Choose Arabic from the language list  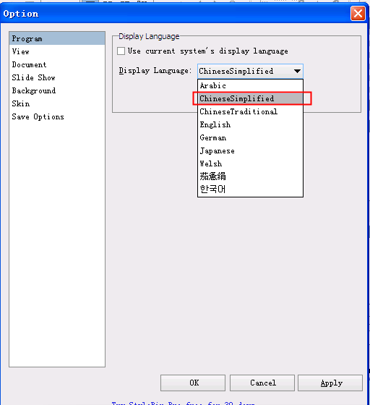click(x=250, y=85)
